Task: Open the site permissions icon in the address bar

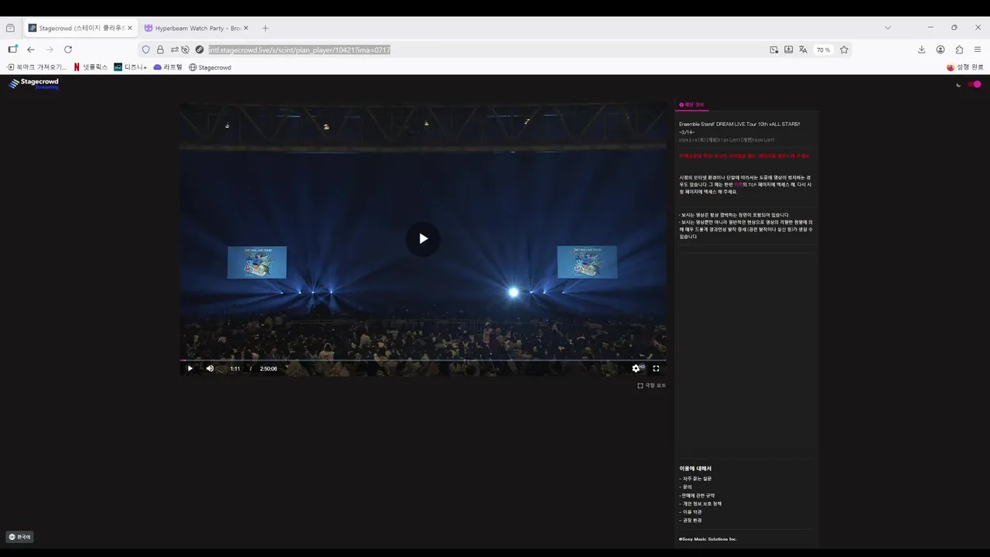Action: (x=175, y=50)
